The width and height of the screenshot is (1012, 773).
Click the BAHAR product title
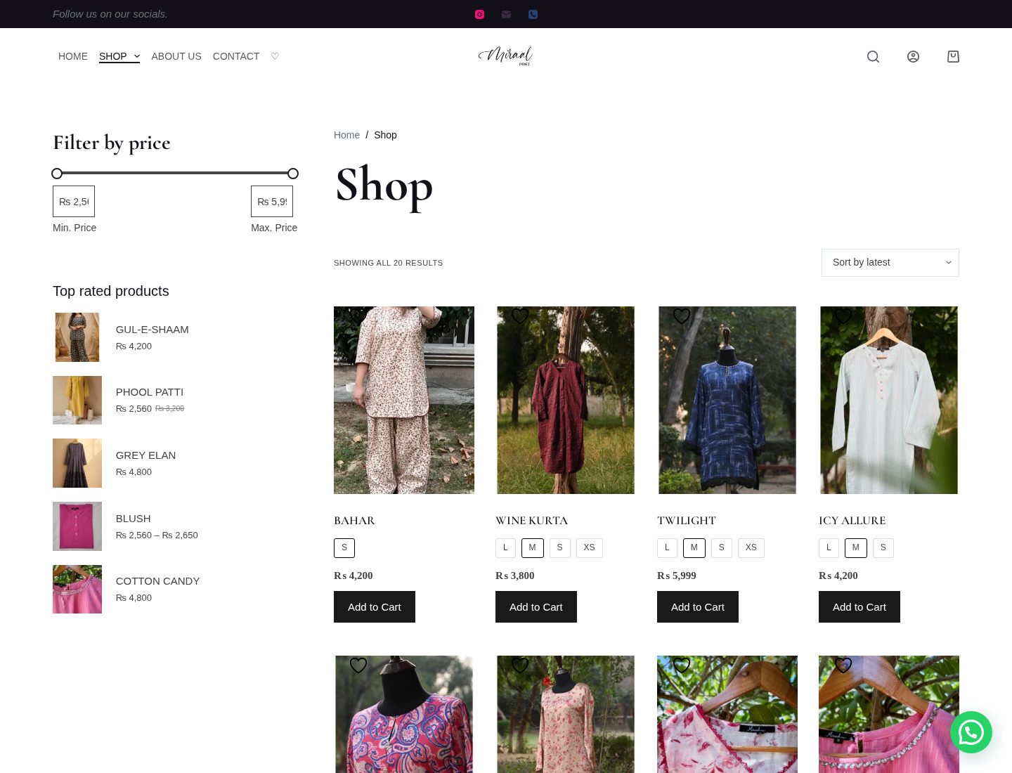(x=355, y=521)
